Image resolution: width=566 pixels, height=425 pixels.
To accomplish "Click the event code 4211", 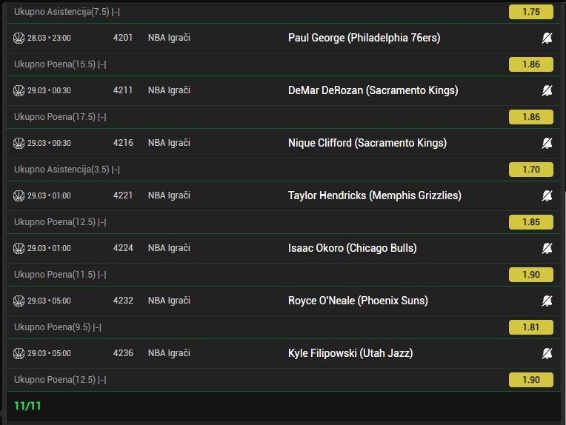I will [123, 90].
